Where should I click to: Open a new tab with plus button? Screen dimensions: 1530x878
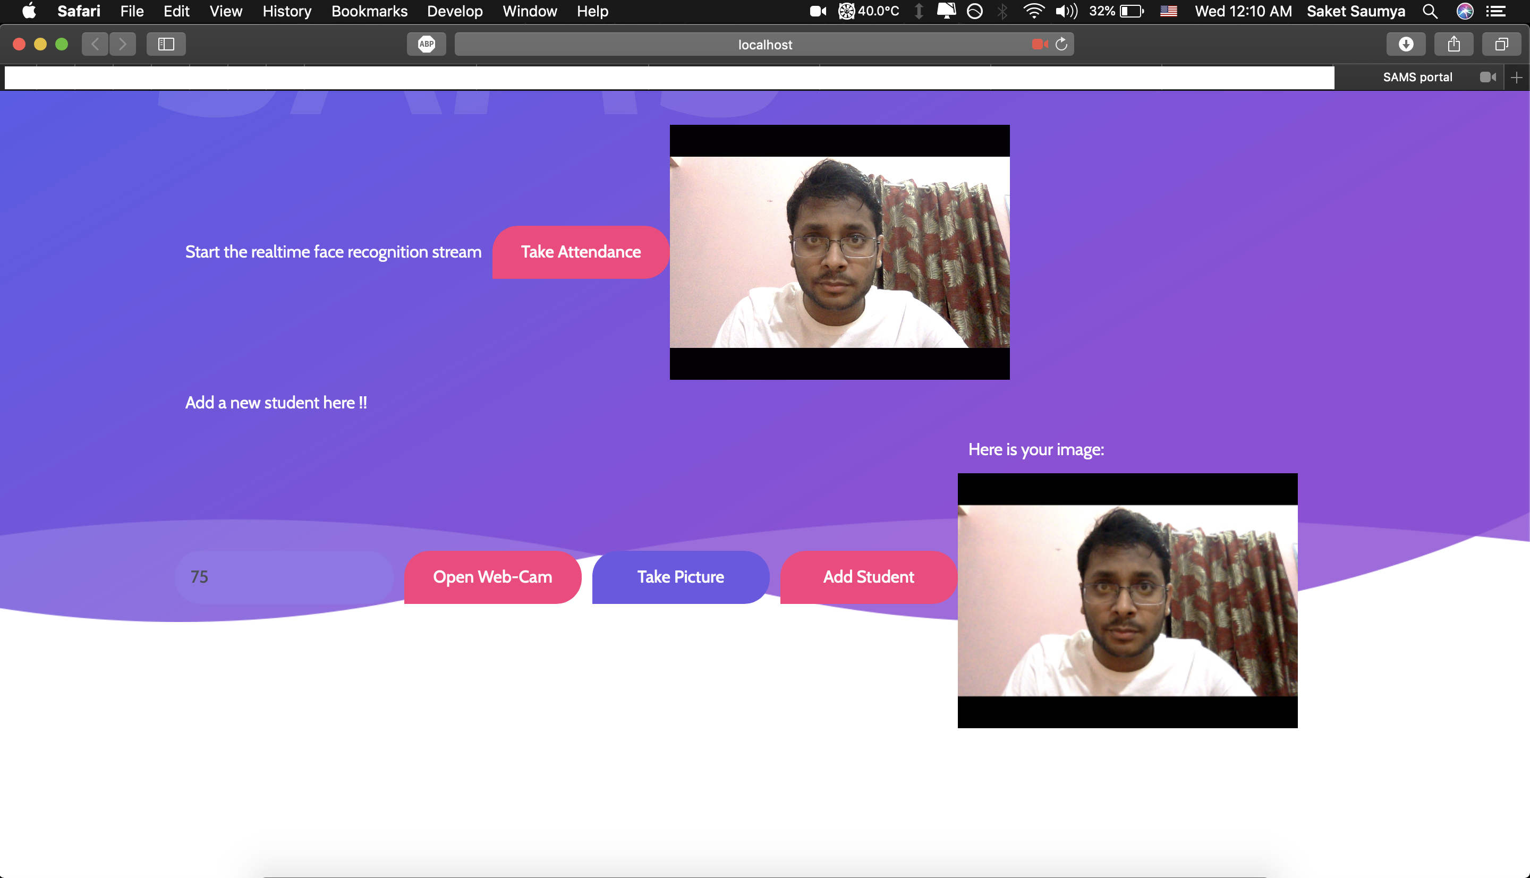(x=1516, y=77)
